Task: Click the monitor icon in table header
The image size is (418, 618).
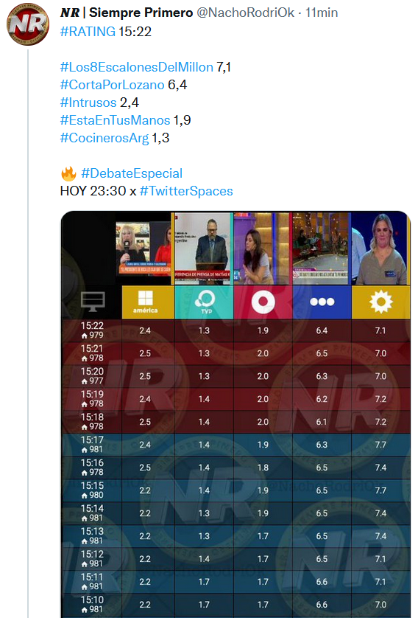Action: pyautogui.click(x=93, y=302)
